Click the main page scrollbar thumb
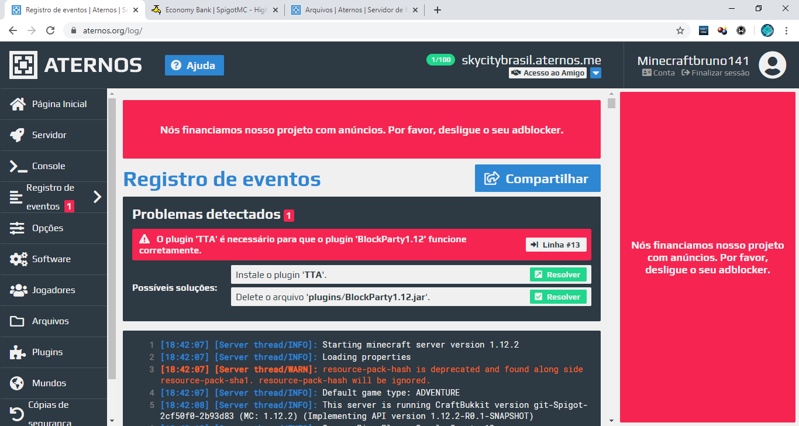The image size is (799, 426). coord(612,104)
